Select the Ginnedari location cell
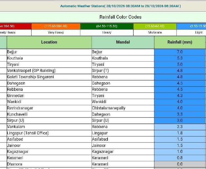Viewport: 206px width, 169px height. [x=49, y=96]
